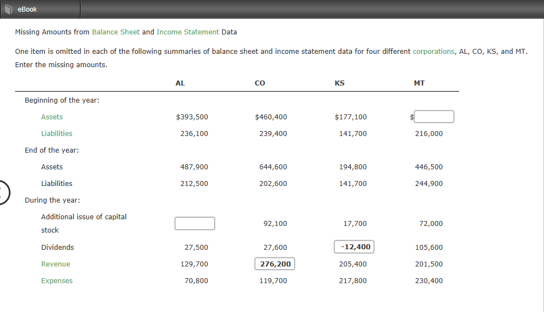The height and width of the screenshot is (312, 544).
Task: Click the Dividends row label
Action: pyautogui.click(x=58, y=248)
